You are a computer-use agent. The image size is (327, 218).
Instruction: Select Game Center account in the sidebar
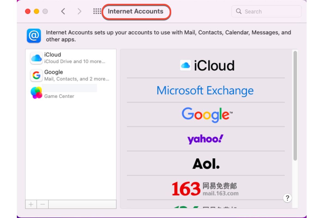[x=71, y=93]
